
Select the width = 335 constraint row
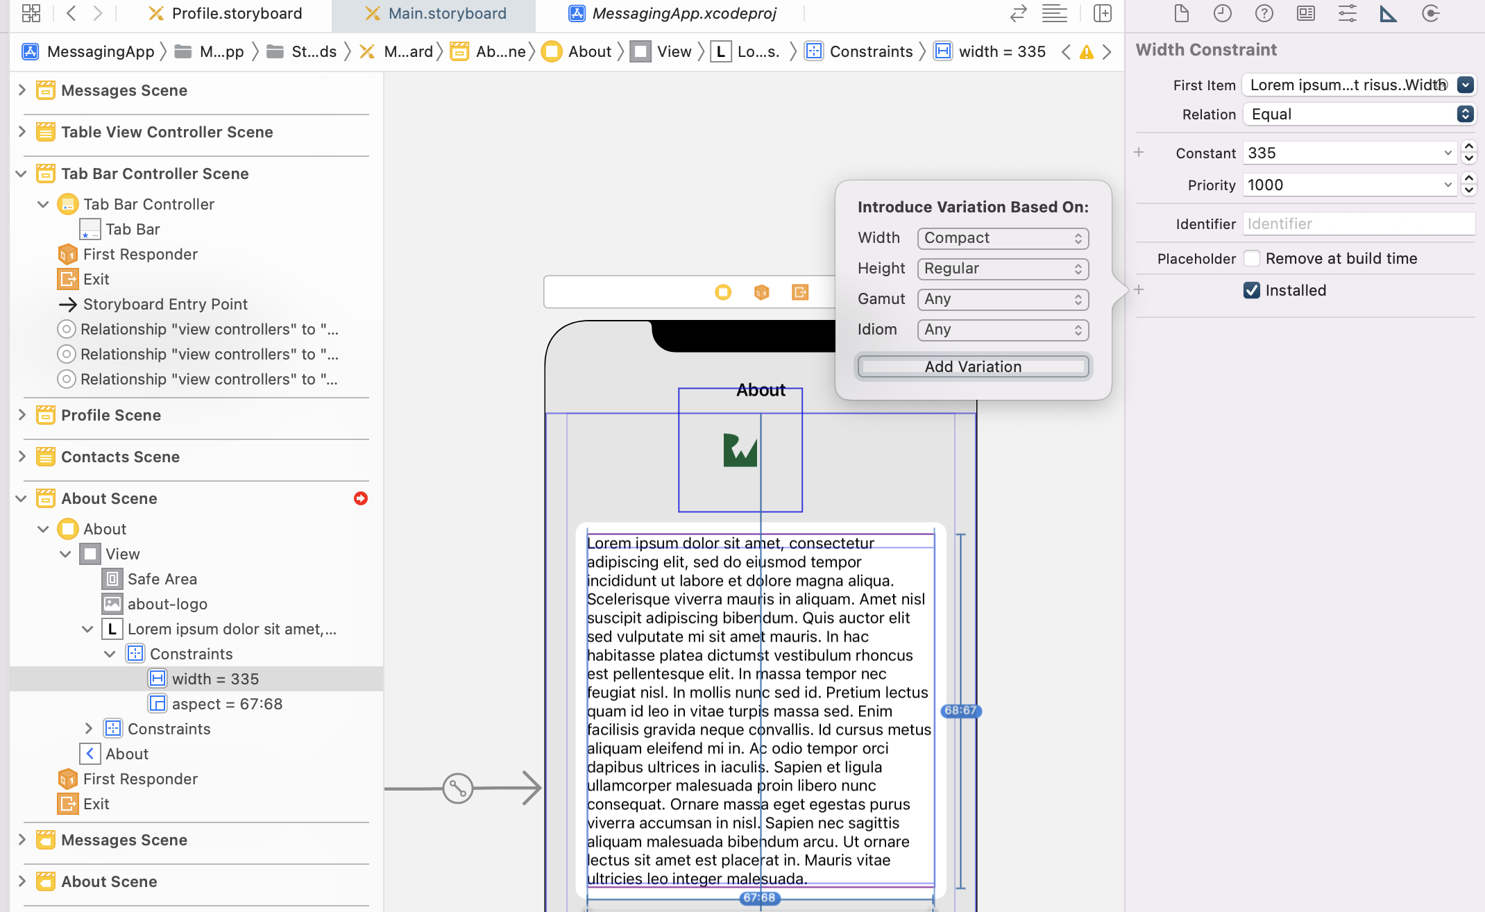[196, 679]
